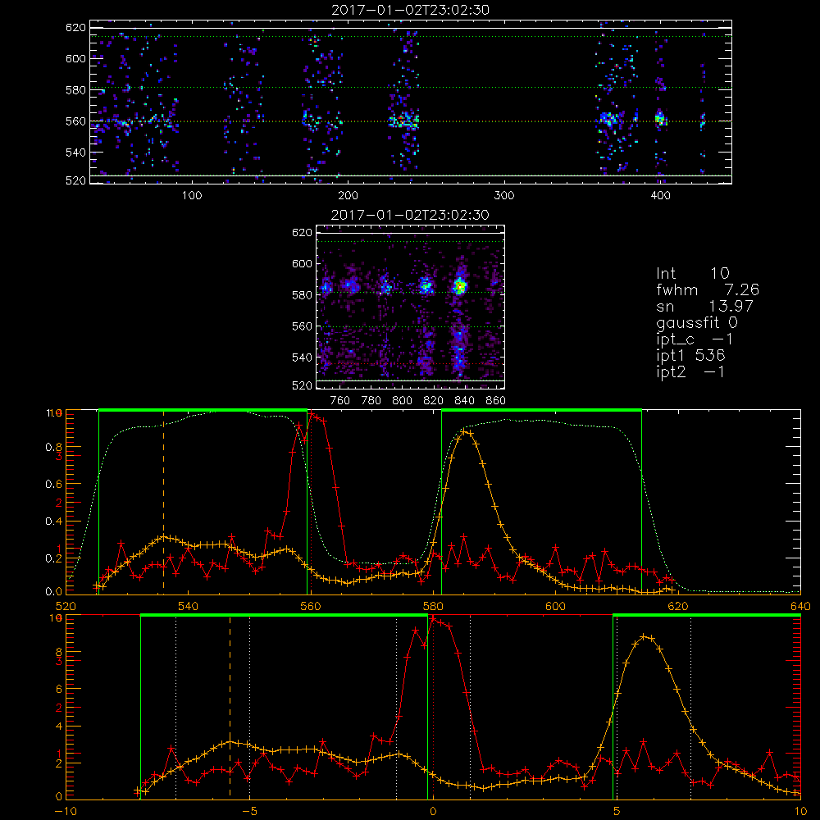Click x-axis label 620 of the third profile plot

(x=678, y=606)
